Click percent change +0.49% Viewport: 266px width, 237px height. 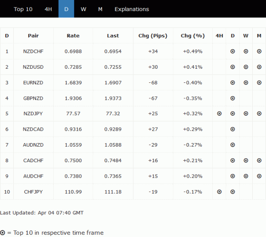tap(193, 51)
